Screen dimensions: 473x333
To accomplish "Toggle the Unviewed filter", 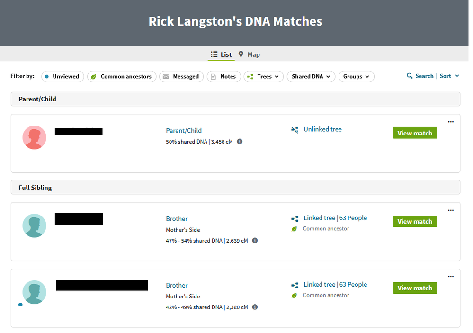I will [62, 76].
